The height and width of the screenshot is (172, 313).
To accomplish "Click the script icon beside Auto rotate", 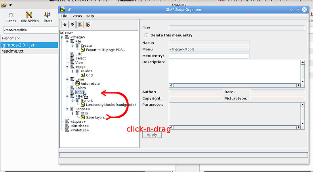I will [77, 84].
